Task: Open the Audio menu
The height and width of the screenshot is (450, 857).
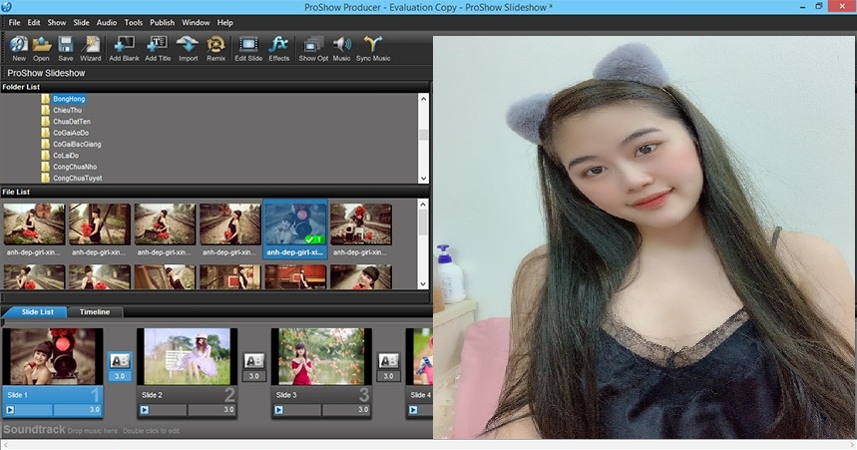Action: point(107,22)
